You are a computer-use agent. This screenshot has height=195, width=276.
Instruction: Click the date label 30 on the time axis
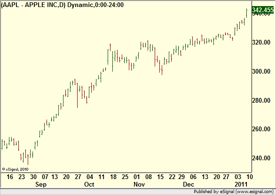click(33, 177)
